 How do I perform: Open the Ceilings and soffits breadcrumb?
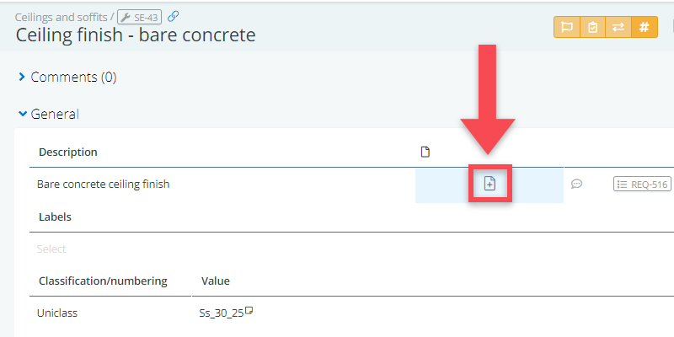pyautogui.click(x=61, y=16)
